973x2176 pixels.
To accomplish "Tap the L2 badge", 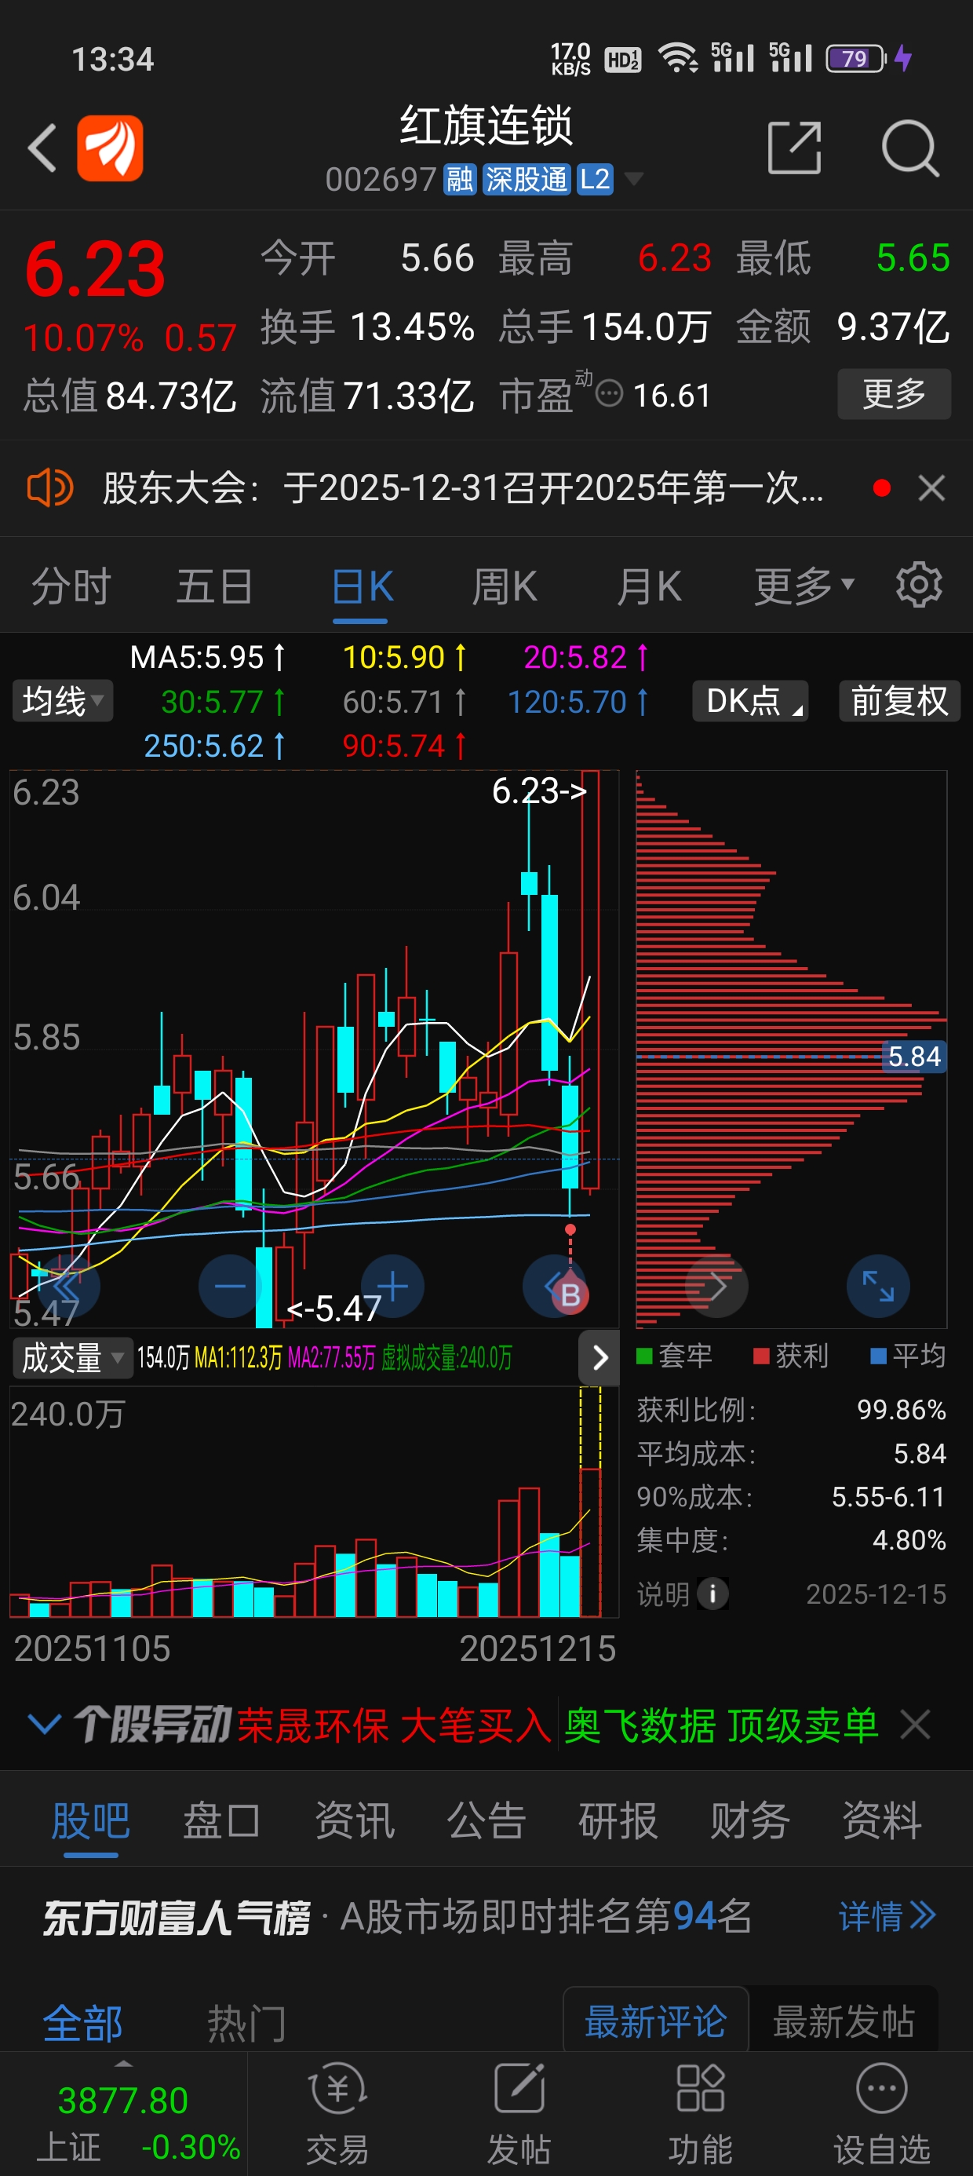I will [x=596, y=178].
